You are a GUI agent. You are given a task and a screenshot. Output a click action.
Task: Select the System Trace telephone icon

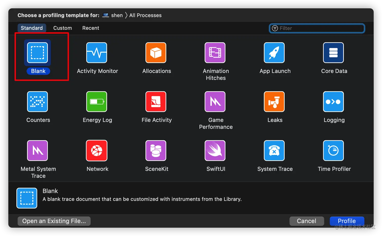coord(274,150)
